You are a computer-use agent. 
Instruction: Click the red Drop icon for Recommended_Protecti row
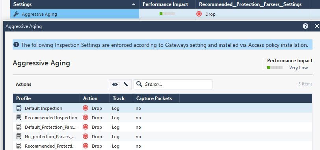pos(86,146)
